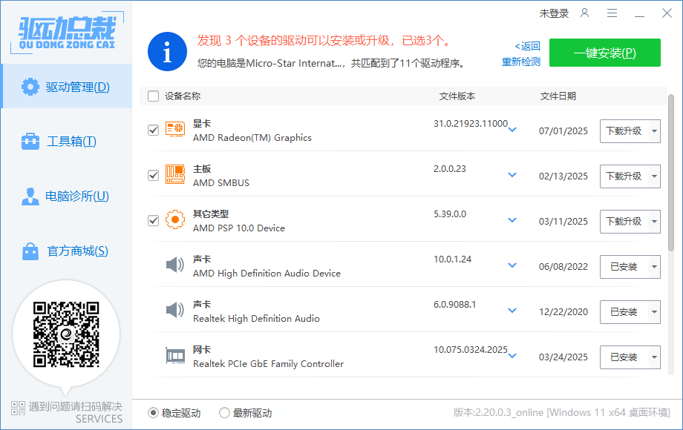The image size is (683, 430).
Task: Click 下载升级 for AMD SMBUS
Action: (624, 176)
